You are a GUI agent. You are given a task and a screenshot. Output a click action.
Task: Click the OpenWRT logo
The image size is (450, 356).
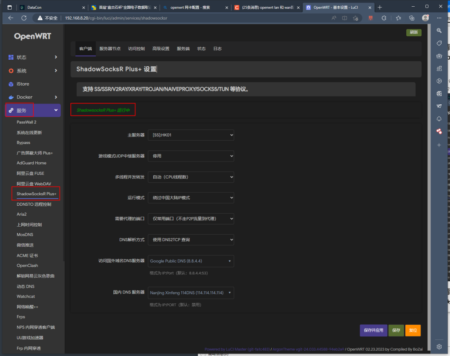click(x=32, y=36)
